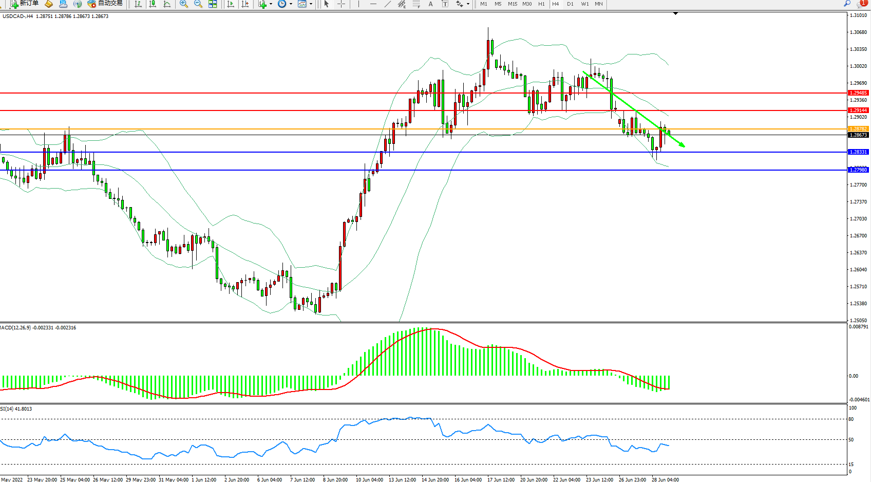Click the zoom out magnifier icon
Screen dimensions: 871x482
click(x=198, y=4)
